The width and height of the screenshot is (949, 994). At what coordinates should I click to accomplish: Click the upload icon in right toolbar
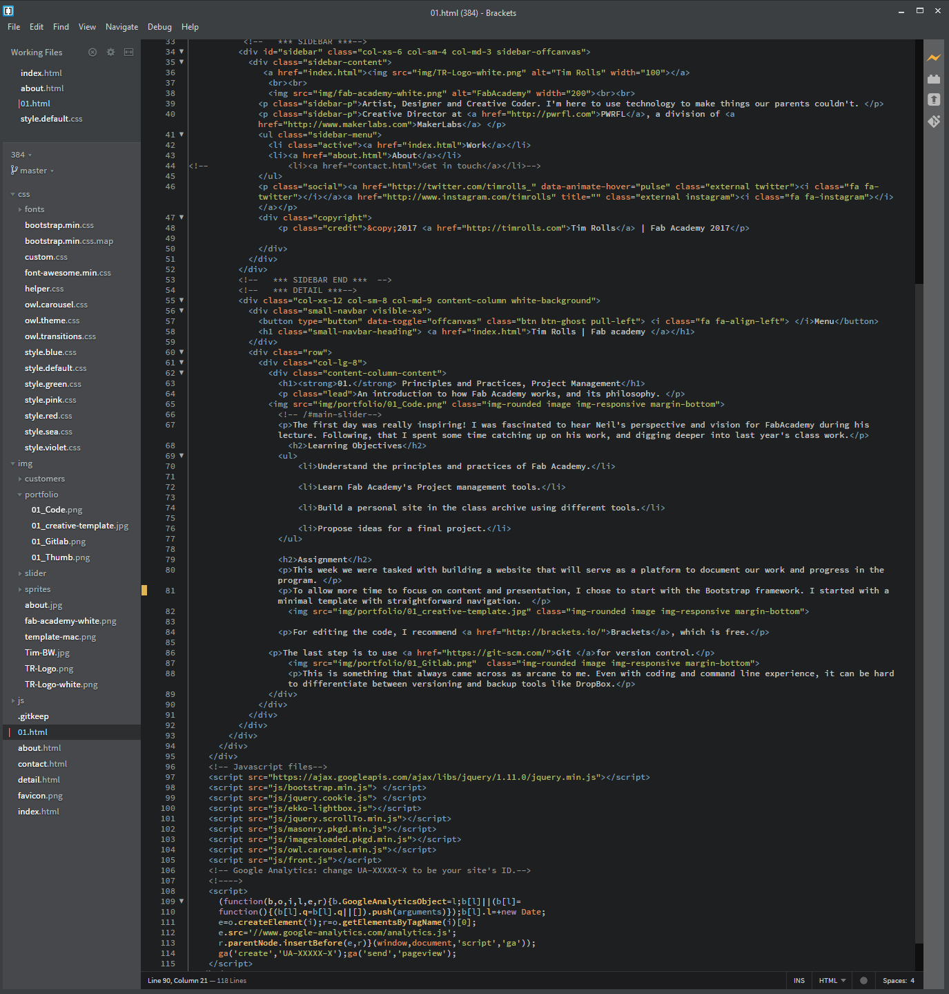click(x=934, y=99)
